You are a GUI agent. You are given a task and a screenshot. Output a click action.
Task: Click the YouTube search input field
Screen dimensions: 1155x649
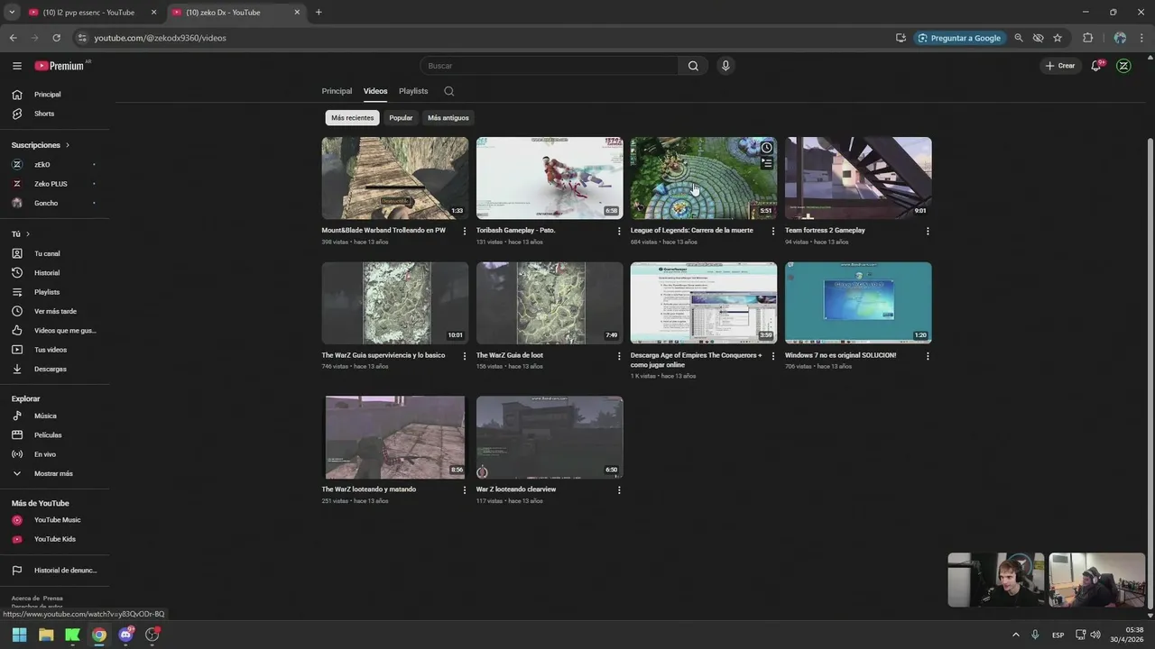click(x=550, y=66)
